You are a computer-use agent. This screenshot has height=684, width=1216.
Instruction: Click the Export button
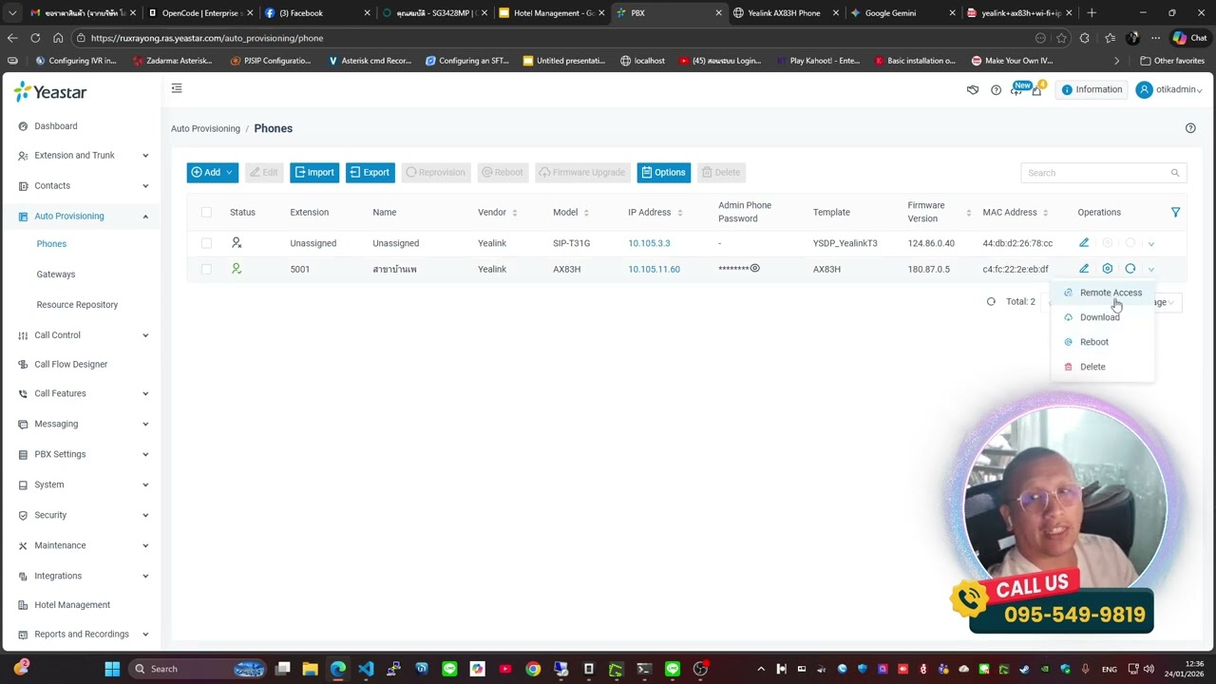tap(370, 173)
